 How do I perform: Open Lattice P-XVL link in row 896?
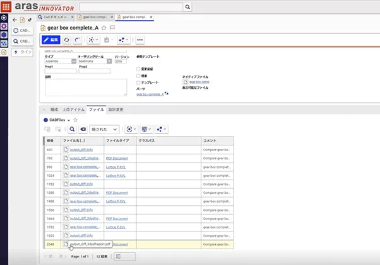pyautogui.click(x=116, y=167)
